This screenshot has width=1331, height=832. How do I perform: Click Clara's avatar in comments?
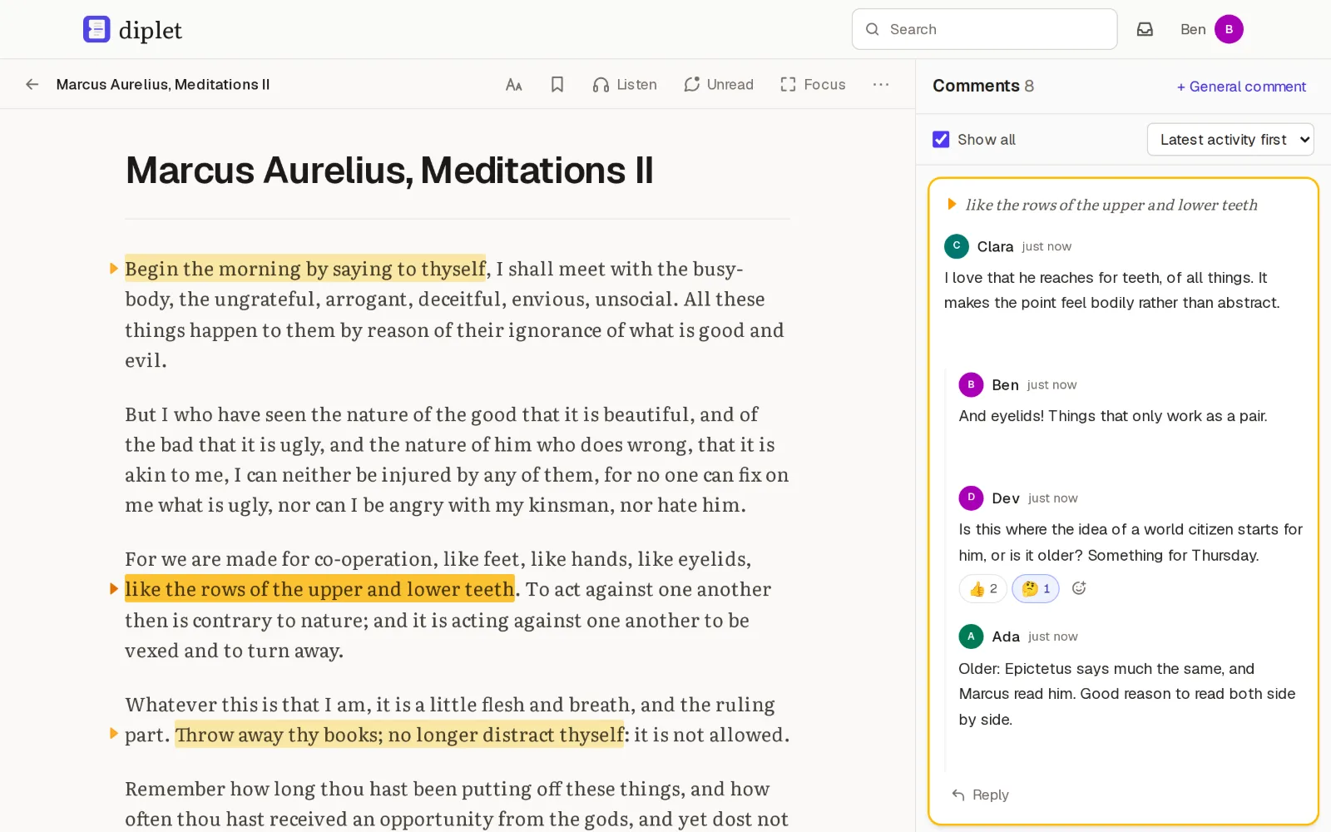957,246
